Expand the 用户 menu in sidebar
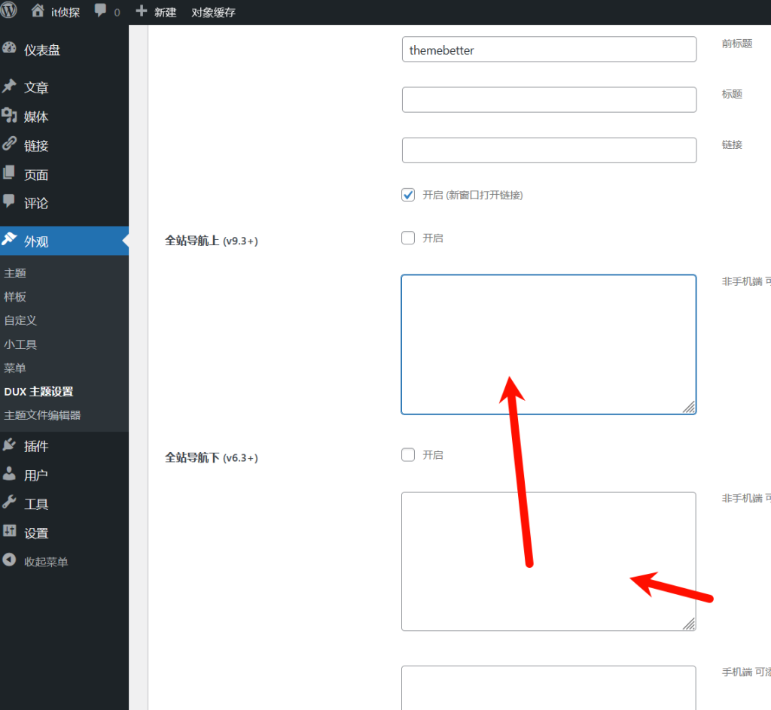This screenshot has height=710, width=771. tap(36, 475)
